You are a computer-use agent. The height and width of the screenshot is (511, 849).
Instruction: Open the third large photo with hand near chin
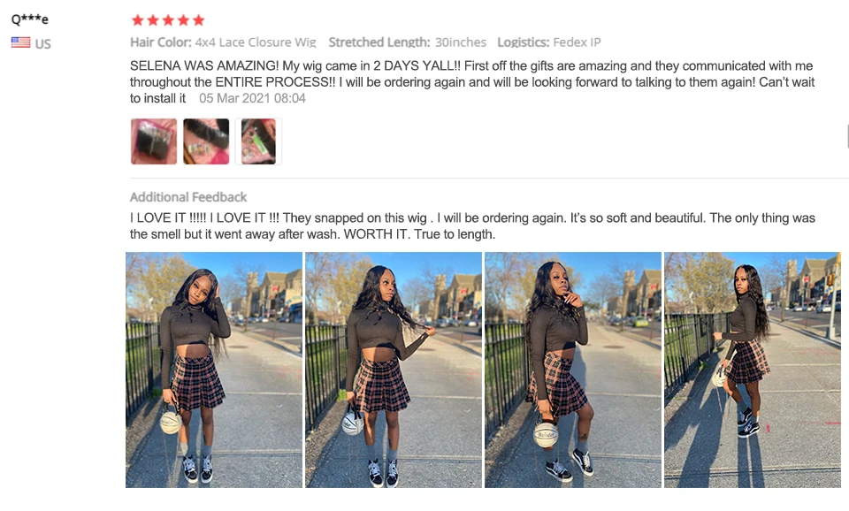point(573,370)
